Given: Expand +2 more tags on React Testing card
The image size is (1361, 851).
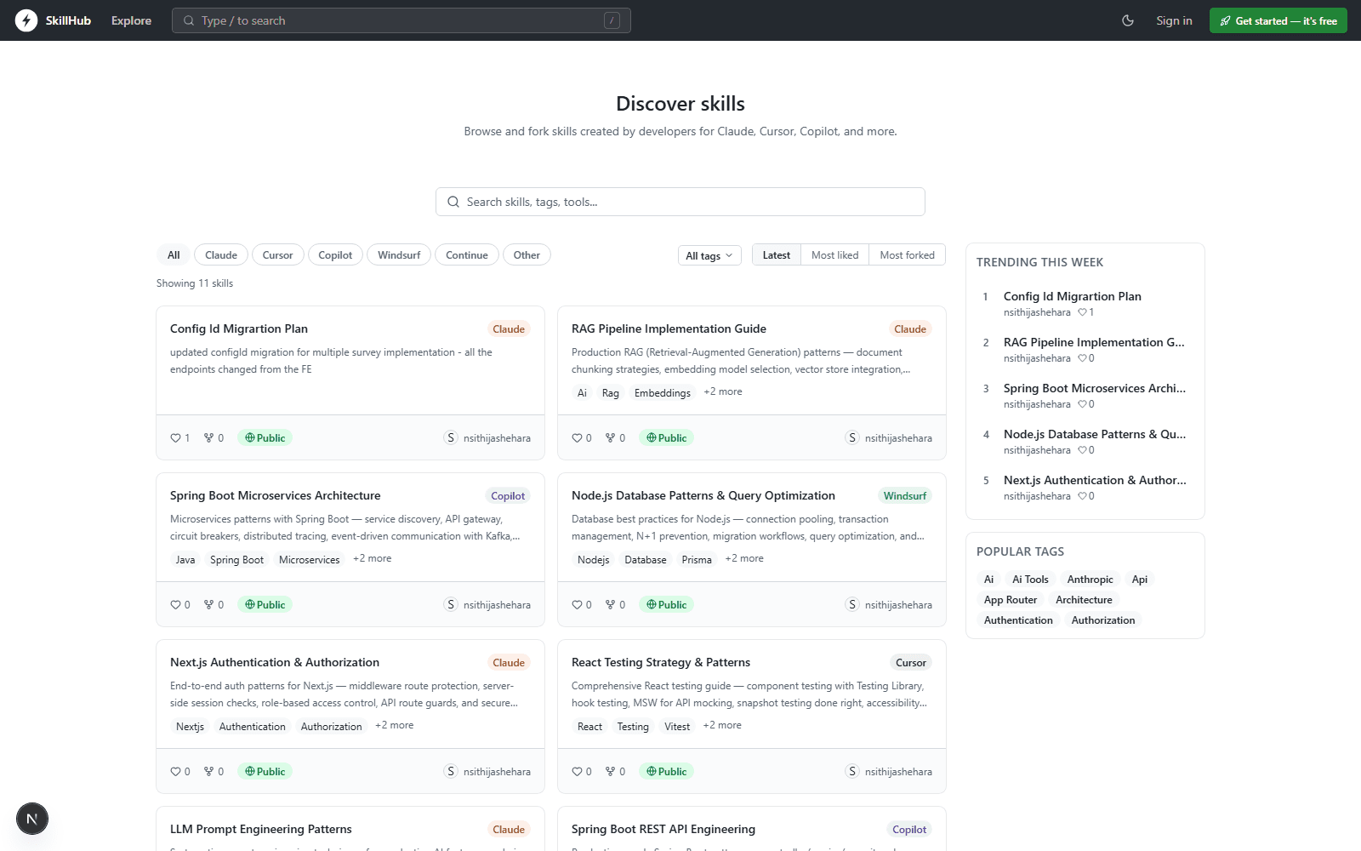Looking at the screenshot, I should [x=722, y=725].
